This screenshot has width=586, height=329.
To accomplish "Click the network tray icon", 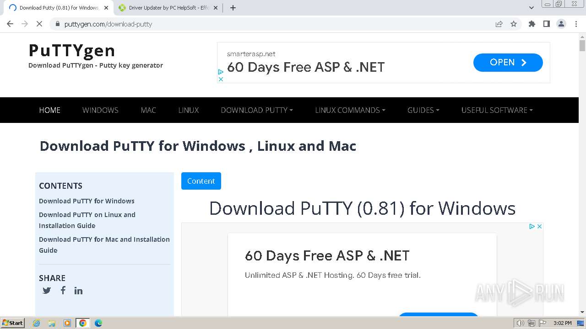I will [x=532, y=323].
